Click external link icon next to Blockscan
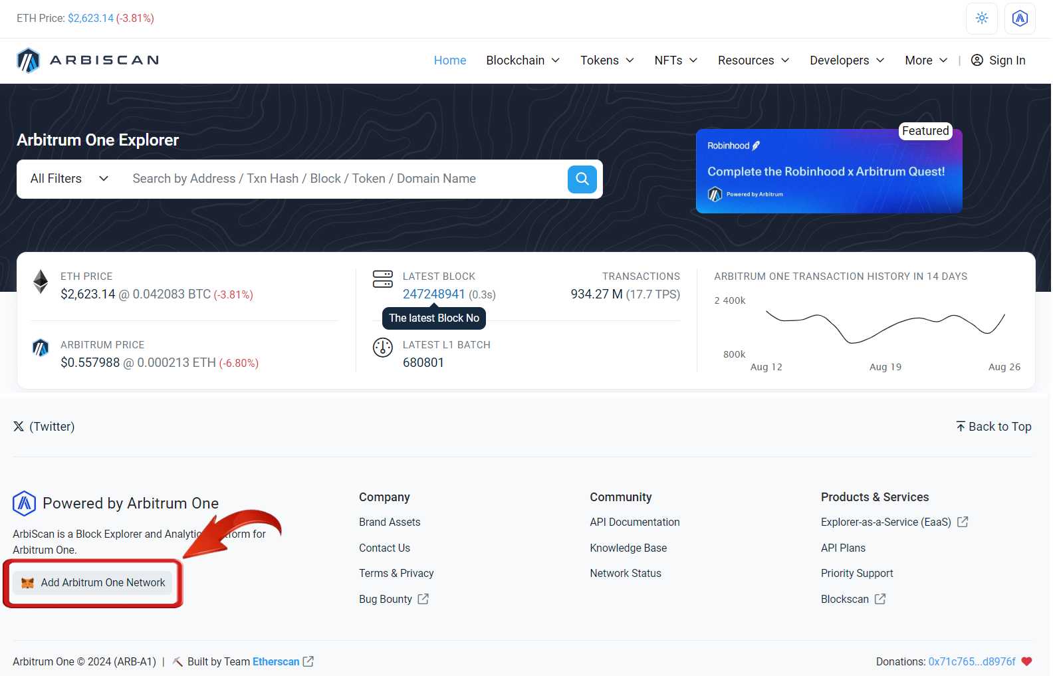Image resolution: width=1053 pixels, height=676 pixels. tap(879, 599)
